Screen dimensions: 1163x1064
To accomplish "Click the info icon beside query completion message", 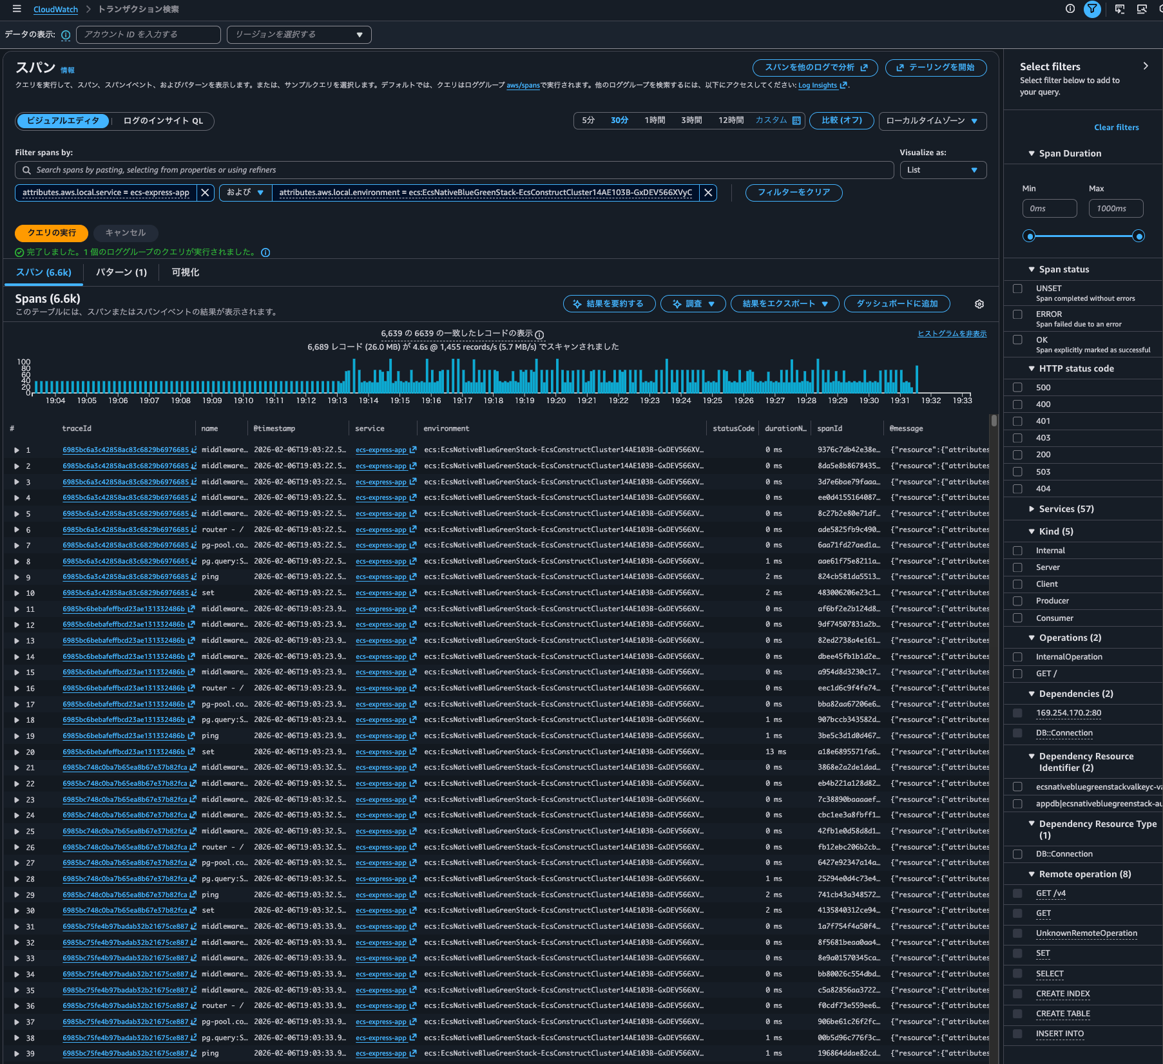I will tap(265, 252).
